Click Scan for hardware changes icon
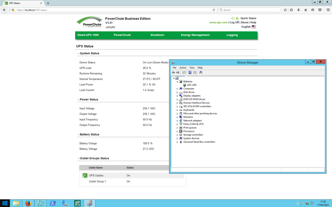The image size is (332, 207). click(201, 73)
